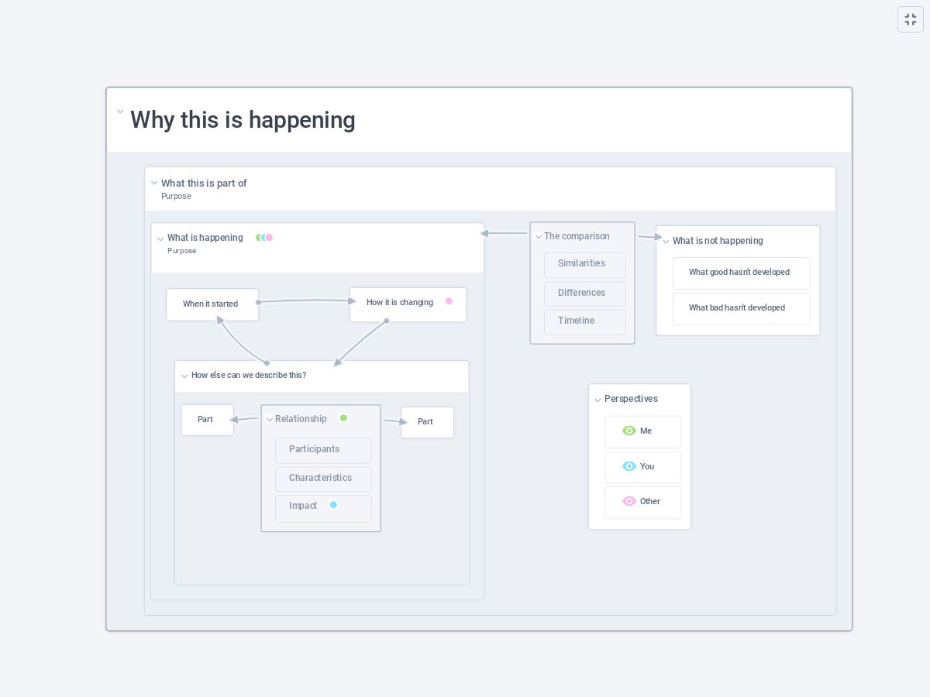930x697 pixels.
Task: Click the Why this is happening title
Action: (243, 120)
